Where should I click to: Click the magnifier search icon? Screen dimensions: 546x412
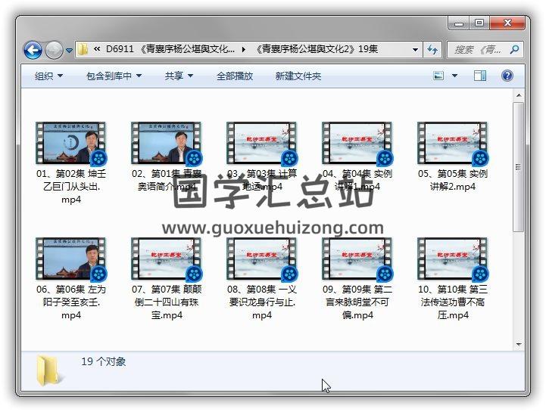click(514, 50)
